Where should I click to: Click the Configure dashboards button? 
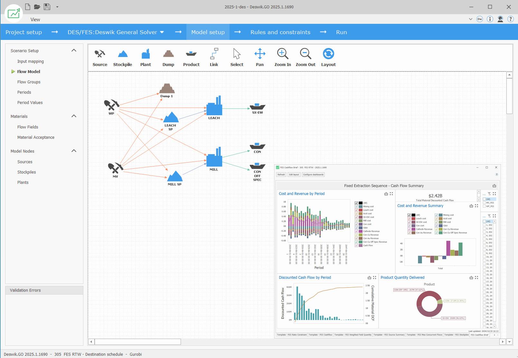[x=313, y=174]
